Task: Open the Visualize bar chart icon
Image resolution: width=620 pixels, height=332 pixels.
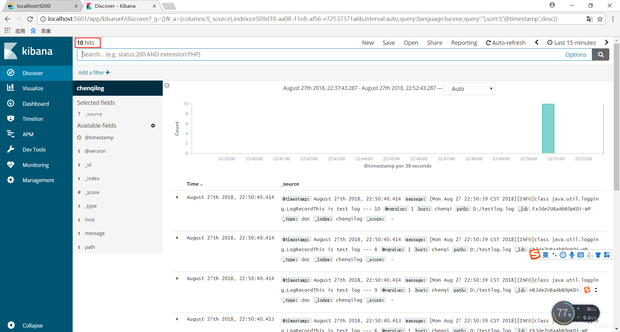Action: 11,88
